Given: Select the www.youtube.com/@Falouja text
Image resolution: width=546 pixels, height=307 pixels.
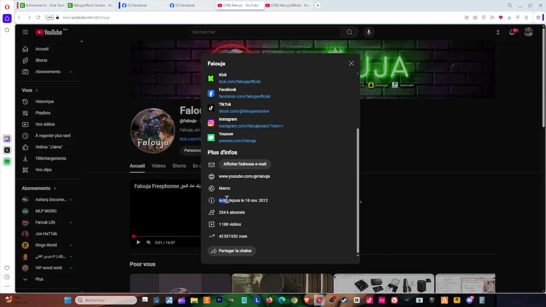Looking at the screenshot, I should tap(244, 177).
